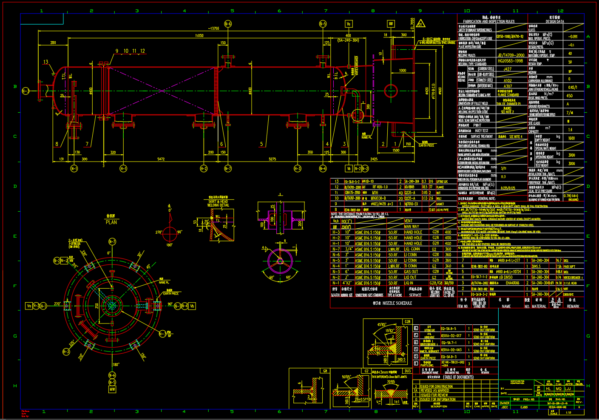Click revision entry "REVISED AS MARKED"
This screenshot has width=599, height=420.
point(434,390)
